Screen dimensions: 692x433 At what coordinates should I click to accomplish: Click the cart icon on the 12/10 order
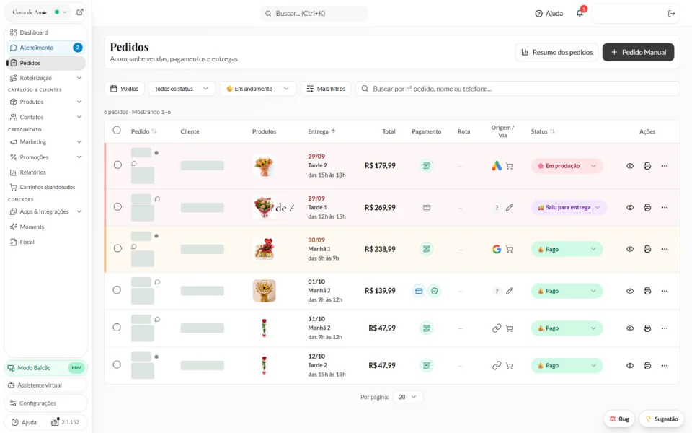tap(510, 365)
